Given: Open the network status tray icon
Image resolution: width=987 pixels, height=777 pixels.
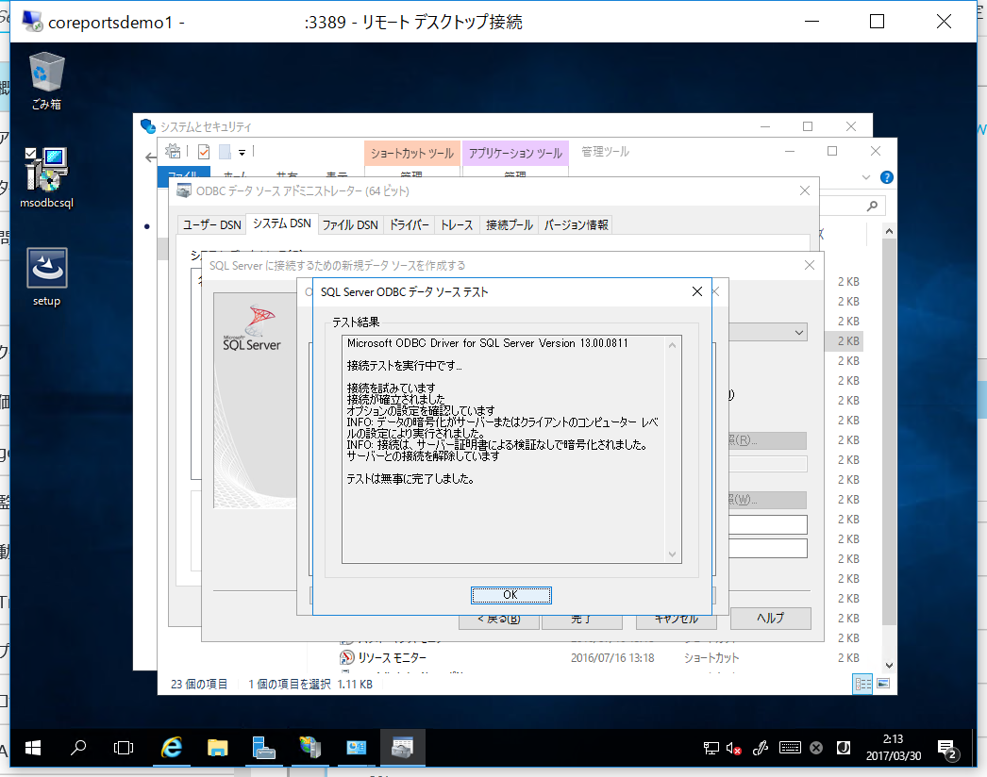Looking at the screenshot, I should click(x=711, y=748).
